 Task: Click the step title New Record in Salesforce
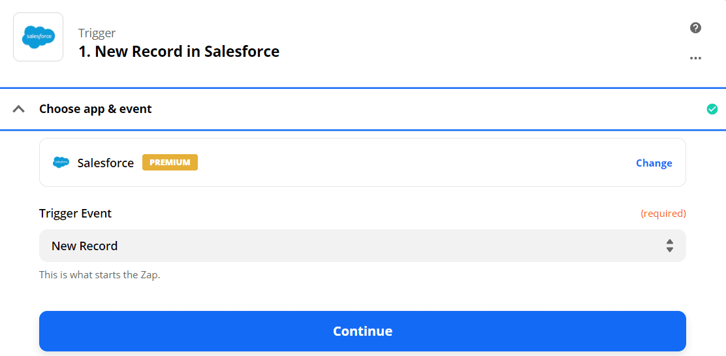coord(179,52)
